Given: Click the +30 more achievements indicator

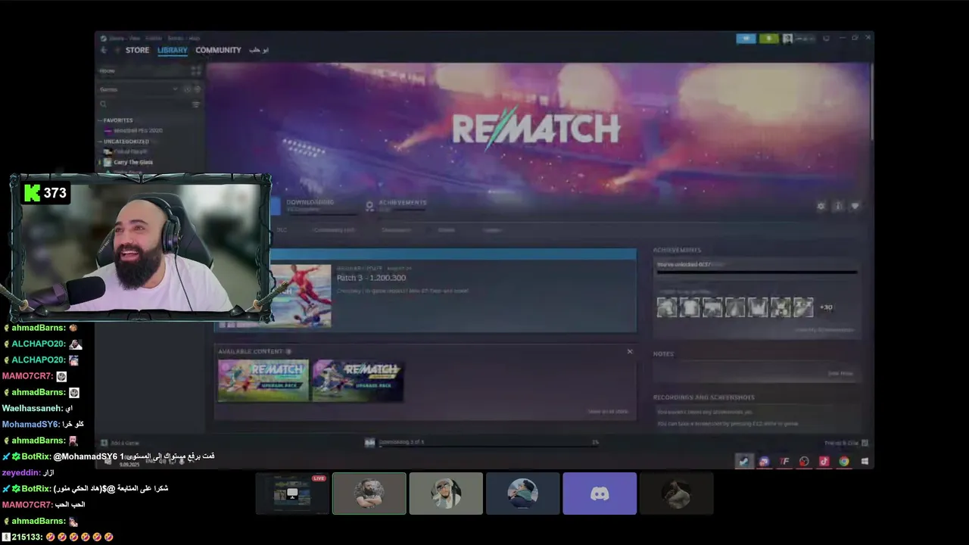Looking at the screenshot, I should click(826, 307).
